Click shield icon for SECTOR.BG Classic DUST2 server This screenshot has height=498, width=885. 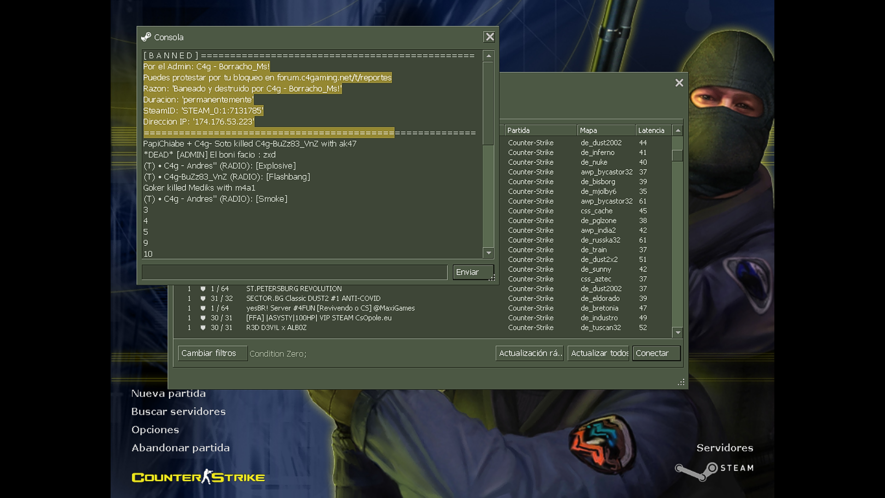(203, 298)
